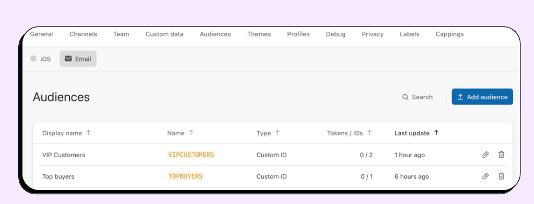Delete the Top buyers audience via trash icon

501,176
